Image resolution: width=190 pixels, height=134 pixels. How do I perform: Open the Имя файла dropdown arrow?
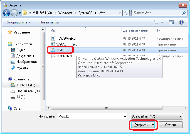tap(125, 117)
